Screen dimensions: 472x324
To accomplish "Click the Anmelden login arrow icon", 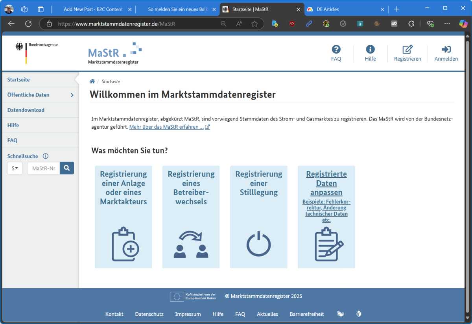I will pos(446,49).
